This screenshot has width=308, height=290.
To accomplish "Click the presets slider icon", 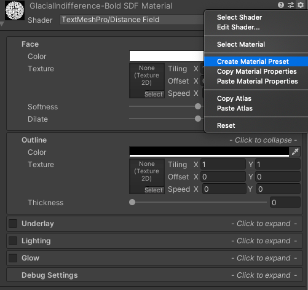I will coord(291,5).
